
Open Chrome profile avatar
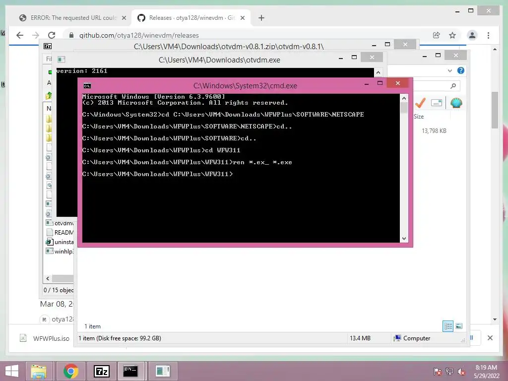472,35
